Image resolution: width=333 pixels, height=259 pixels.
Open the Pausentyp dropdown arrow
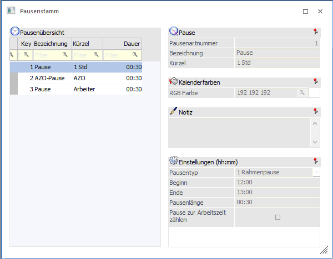pyautogui.click(x=316, y=173)
